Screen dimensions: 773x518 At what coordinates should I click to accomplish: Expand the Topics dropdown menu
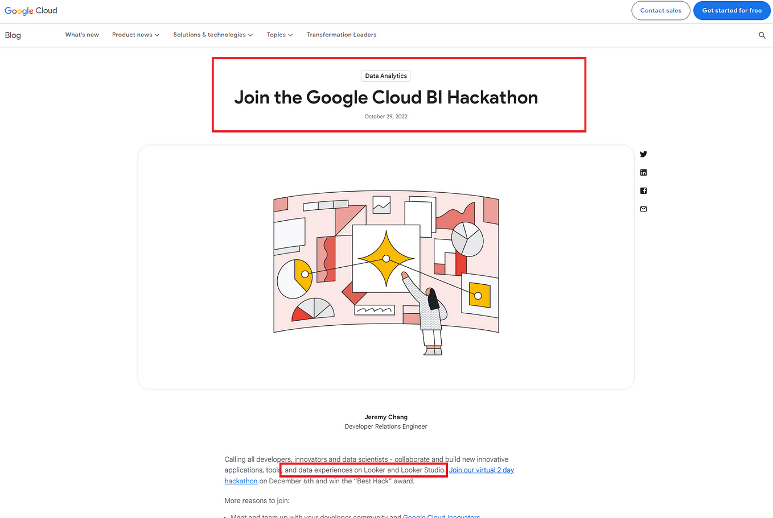pyautogui.click(x=279, y=35)
